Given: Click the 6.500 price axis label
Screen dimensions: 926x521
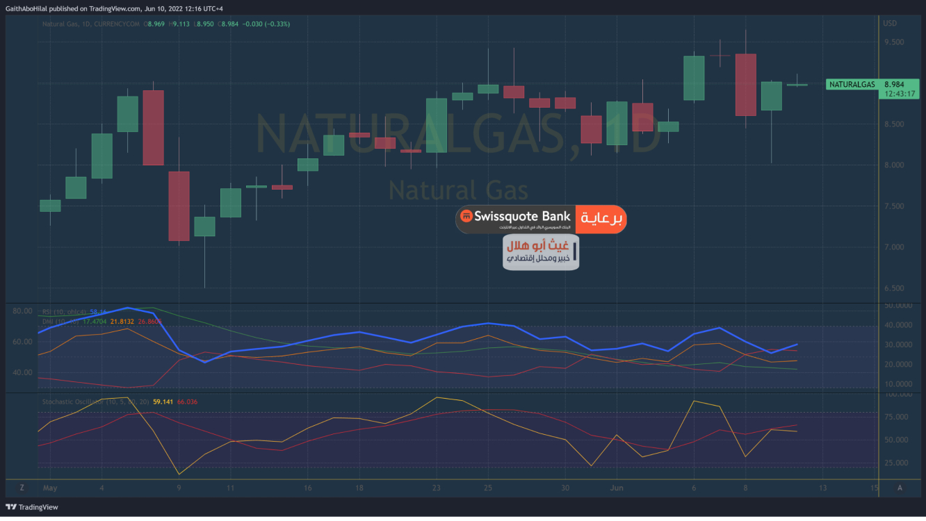Looking at the screenshot, I should click(893, 288).
